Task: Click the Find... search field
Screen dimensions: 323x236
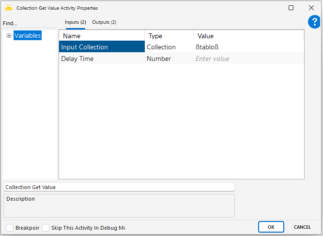Action: [29, 23]
